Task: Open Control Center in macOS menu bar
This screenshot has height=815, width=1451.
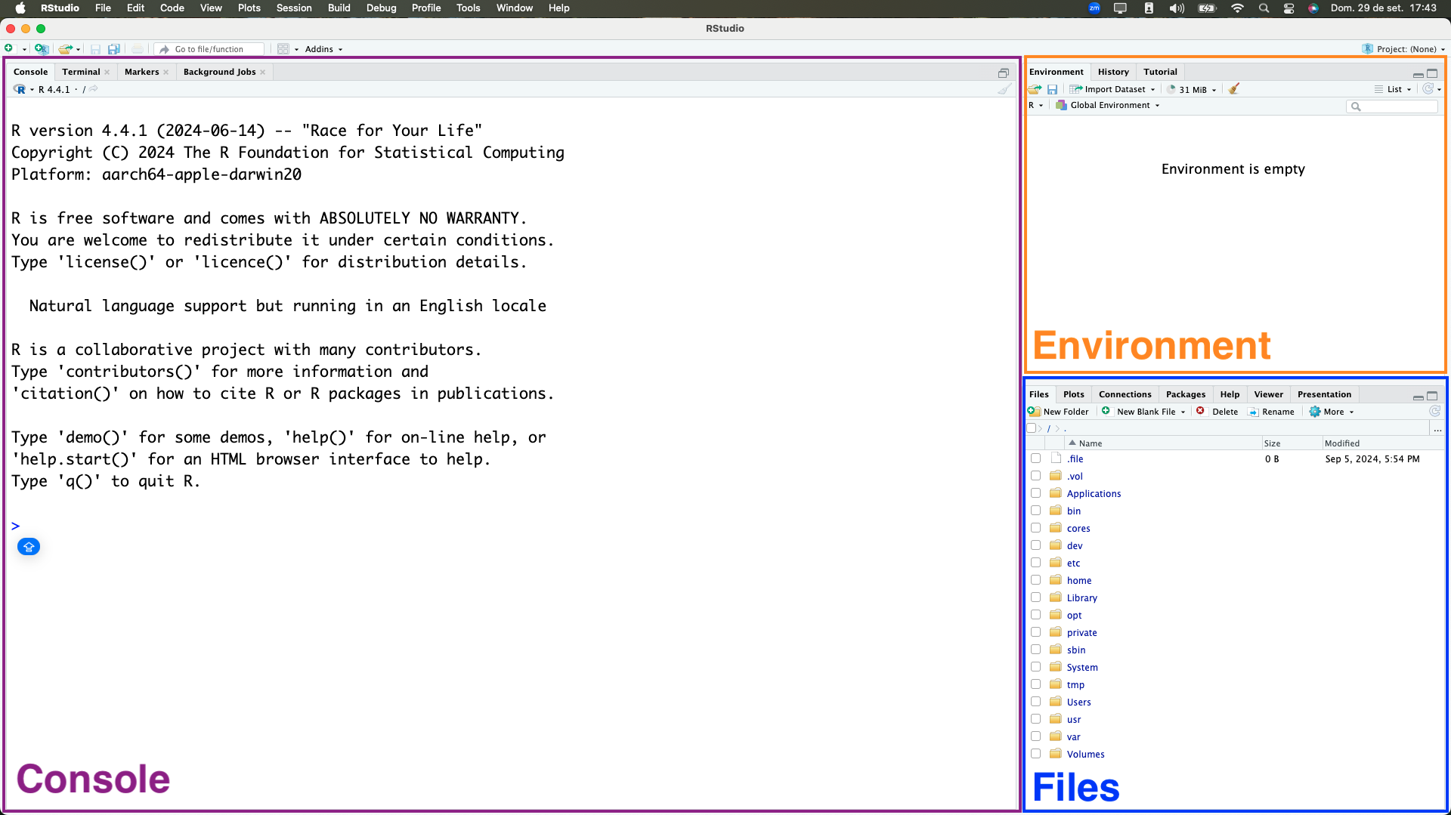Action: (1289, 8)
